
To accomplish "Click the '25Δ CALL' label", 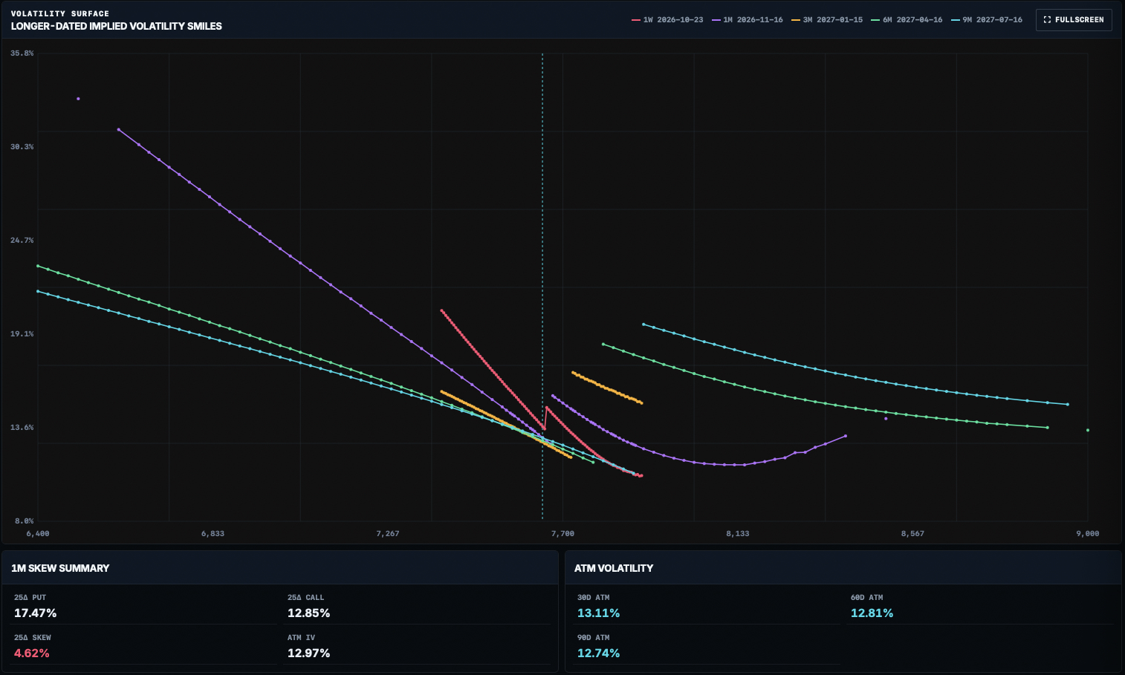I will (306, 597).
